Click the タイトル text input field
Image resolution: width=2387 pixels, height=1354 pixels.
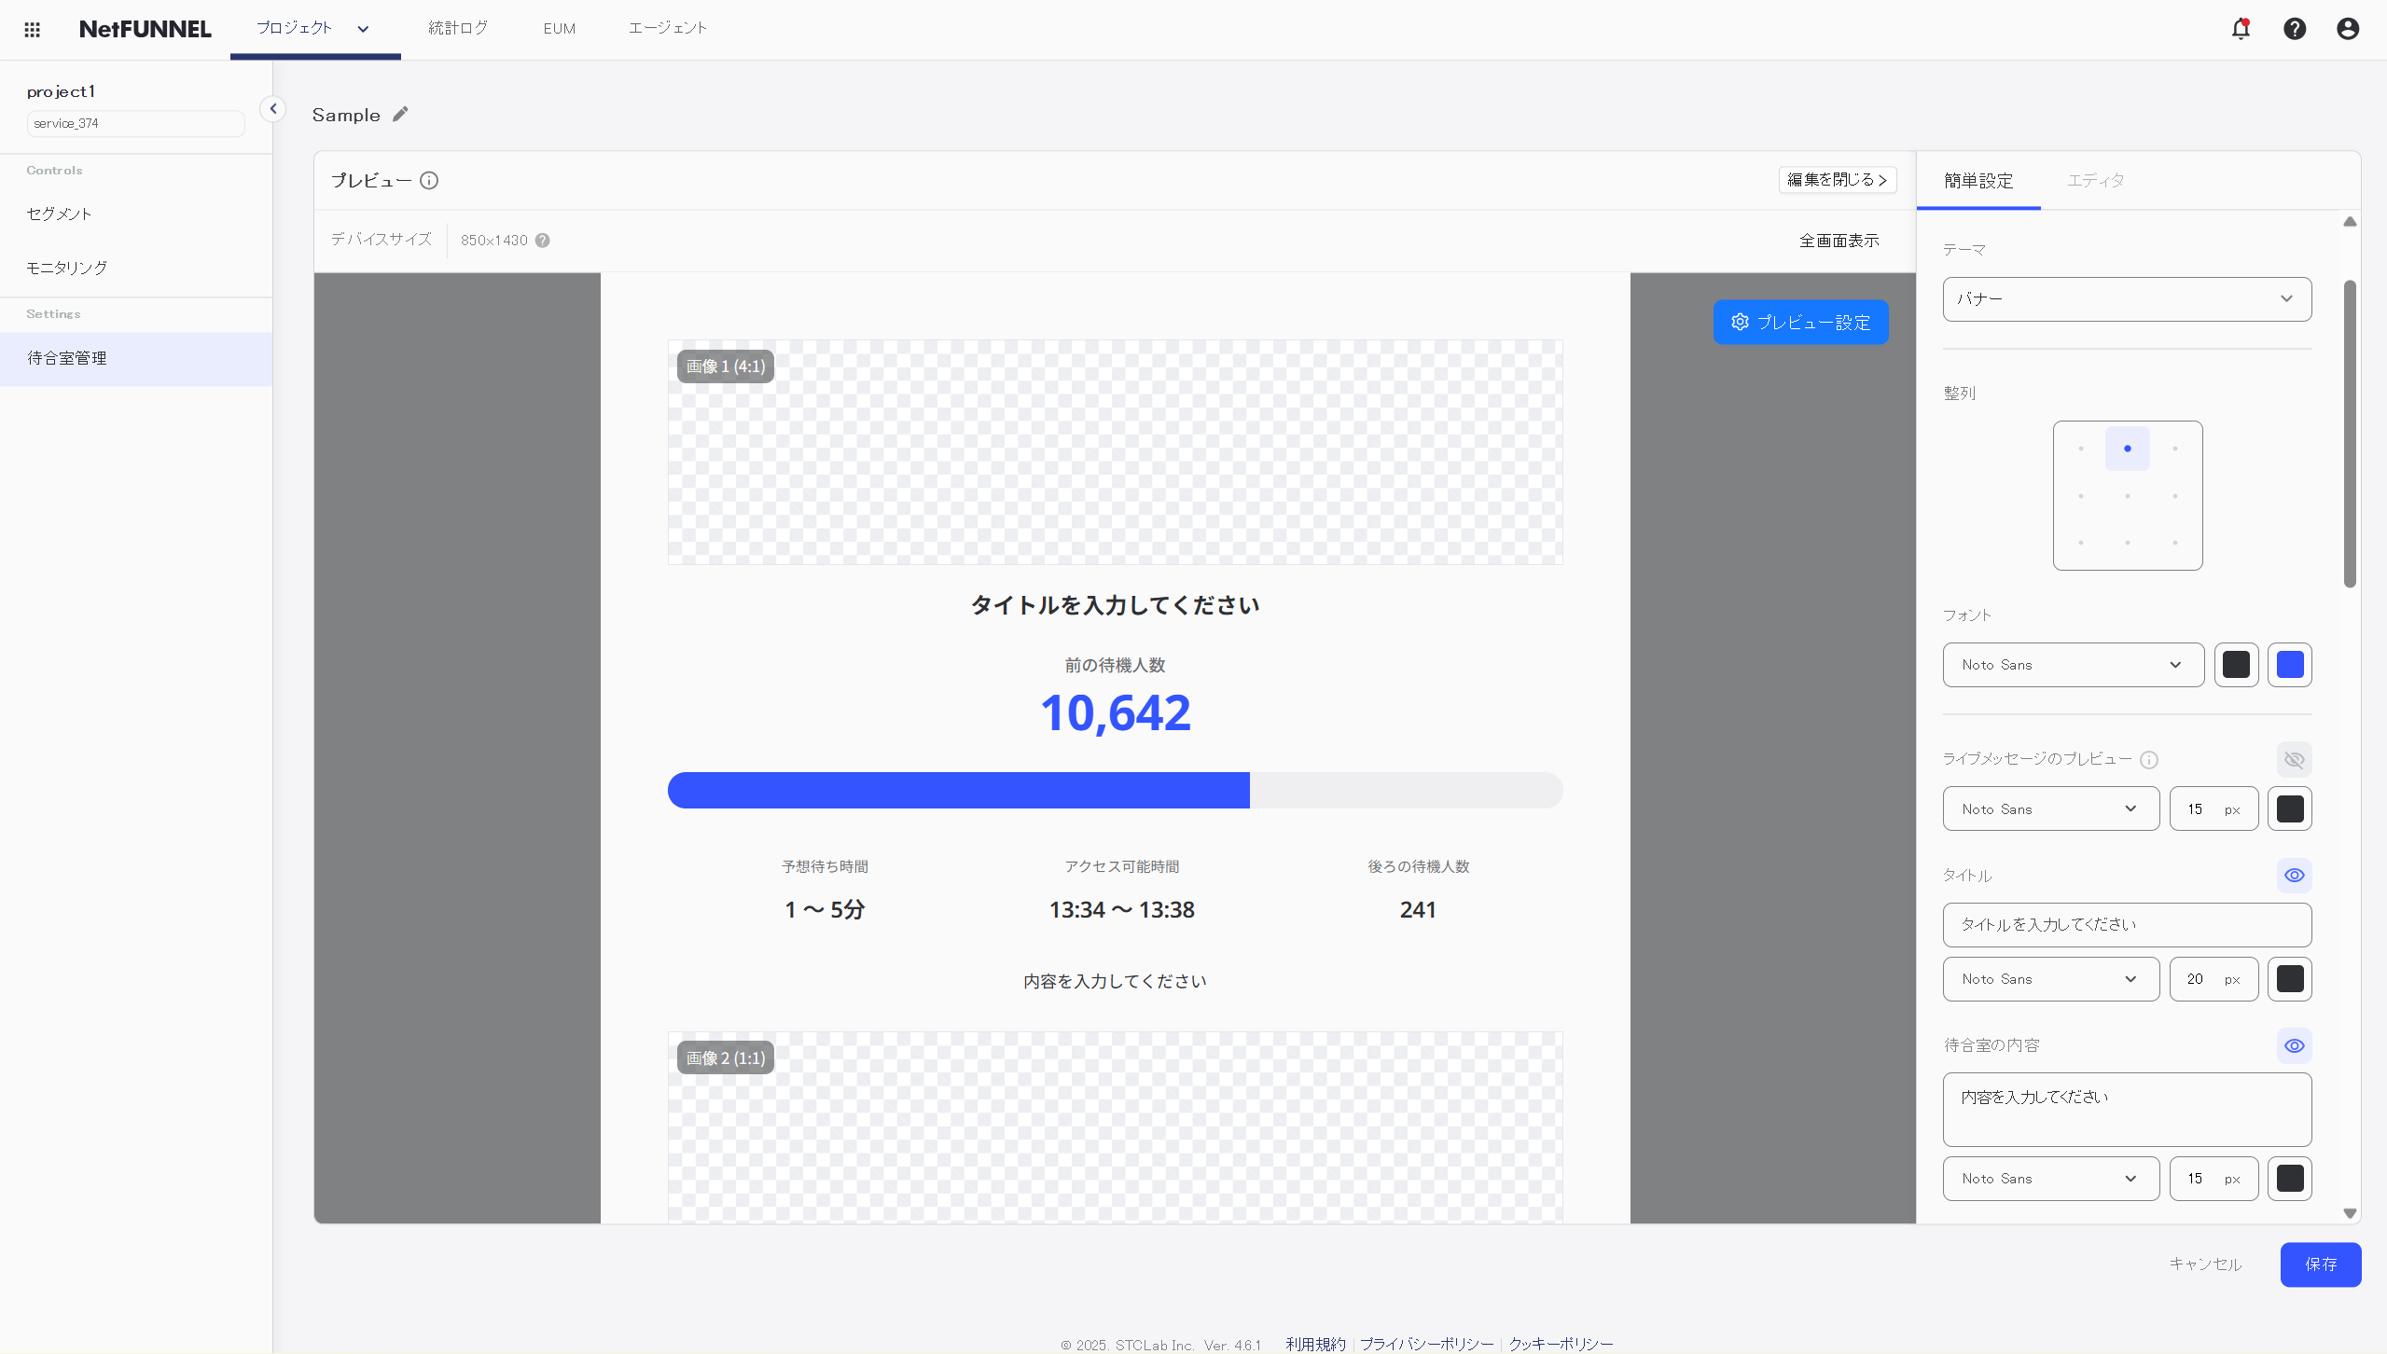pos(2127,924)
